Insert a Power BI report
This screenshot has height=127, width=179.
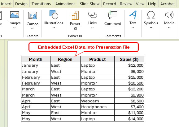75,15
